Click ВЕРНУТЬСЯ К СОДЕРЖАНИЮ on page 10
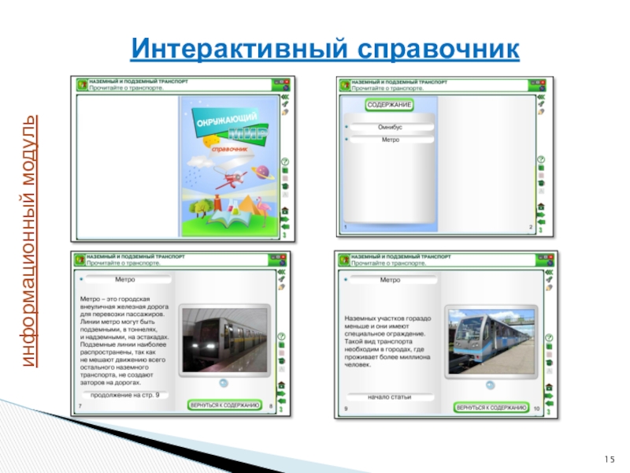The image size is (630, 473). pyautogui.click(x=491, y=408)
